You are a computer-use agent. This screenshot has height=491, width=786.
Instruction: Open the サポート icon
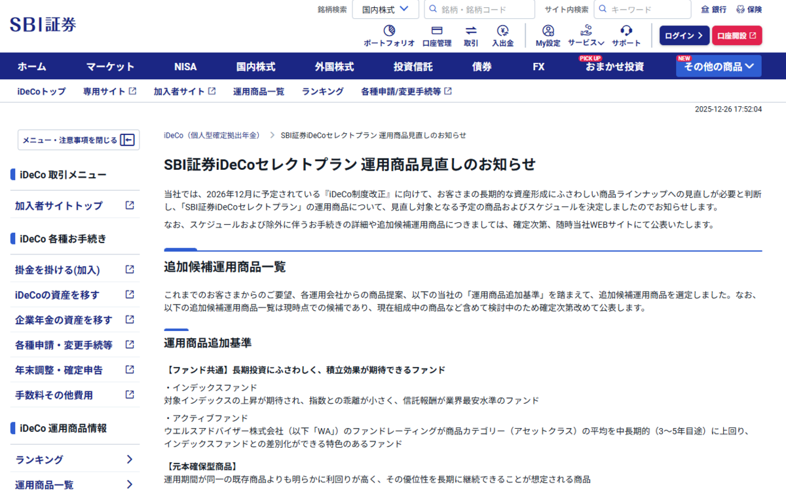coord(625,35)
